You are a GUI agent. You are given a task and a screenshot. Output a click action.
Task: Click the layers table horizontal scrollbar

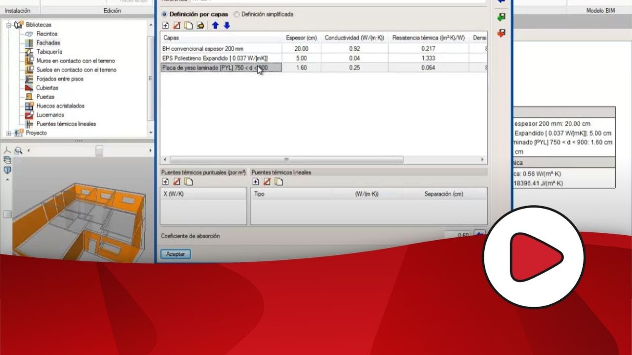[286, 160]
